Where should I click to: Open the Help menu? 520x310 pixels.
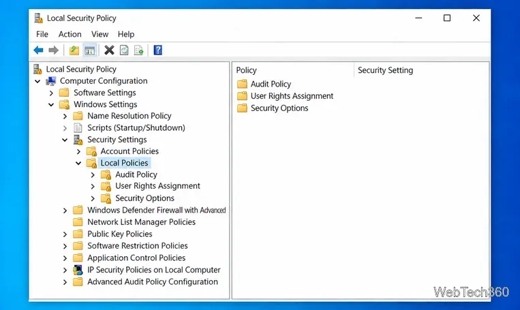(x=126, y=34)
